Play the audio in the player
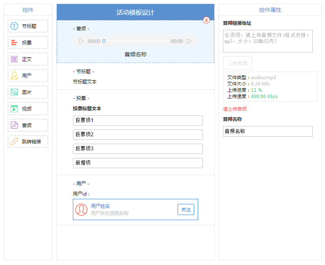The image size is (325, 265). click(x=81, y=41)
